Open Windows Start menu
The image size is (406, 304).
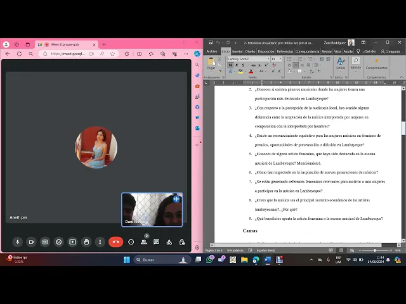point(127,260)
